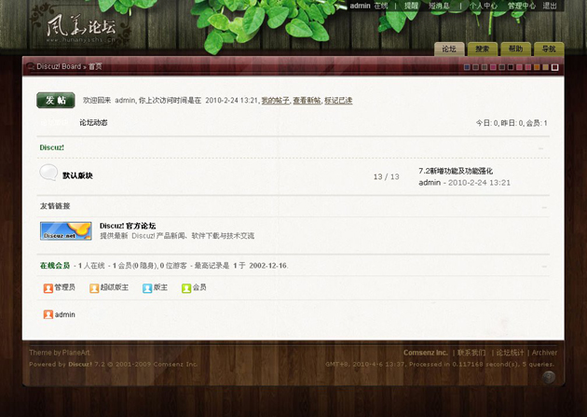Click 退出 to log out
The height and width of the screenshot is (417, 587).
tap(551, 6)
